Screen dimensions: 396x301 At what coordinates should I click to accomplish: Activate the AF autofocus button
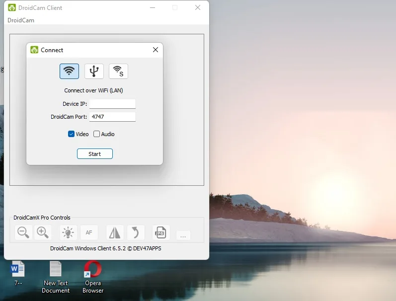click(89, 232)
